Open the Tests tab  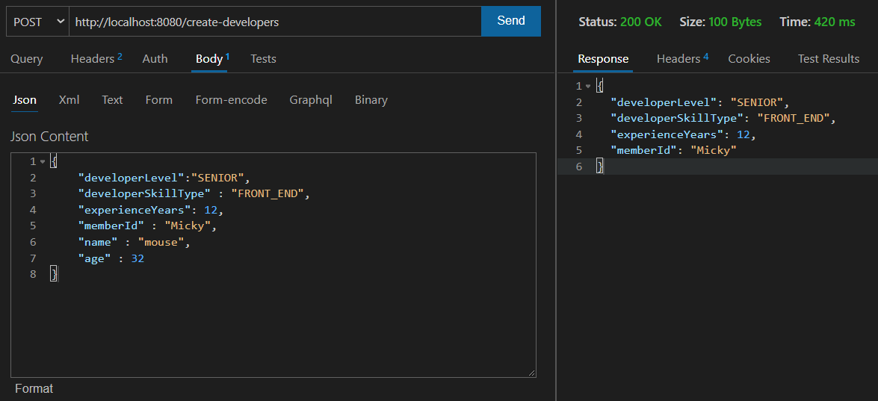(263, 59)
